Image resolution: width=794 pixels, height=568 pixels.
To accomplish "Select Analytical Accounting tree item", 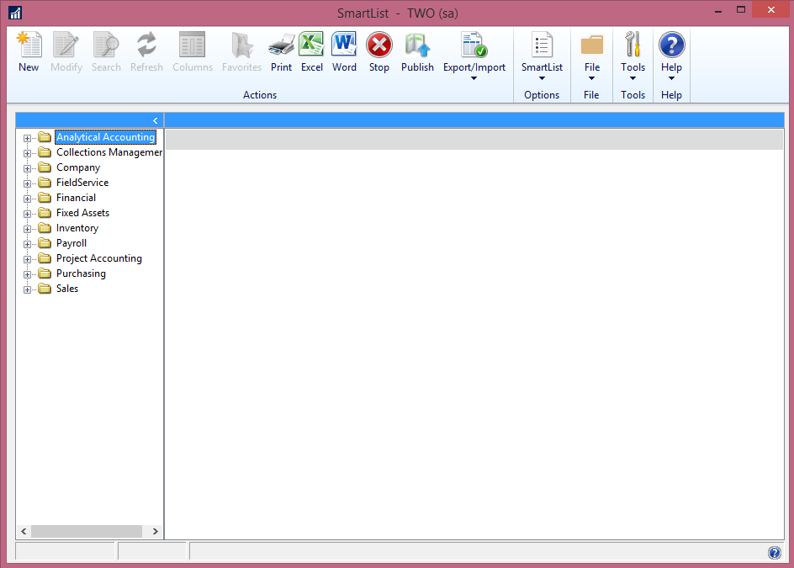I will pos(105,137).
